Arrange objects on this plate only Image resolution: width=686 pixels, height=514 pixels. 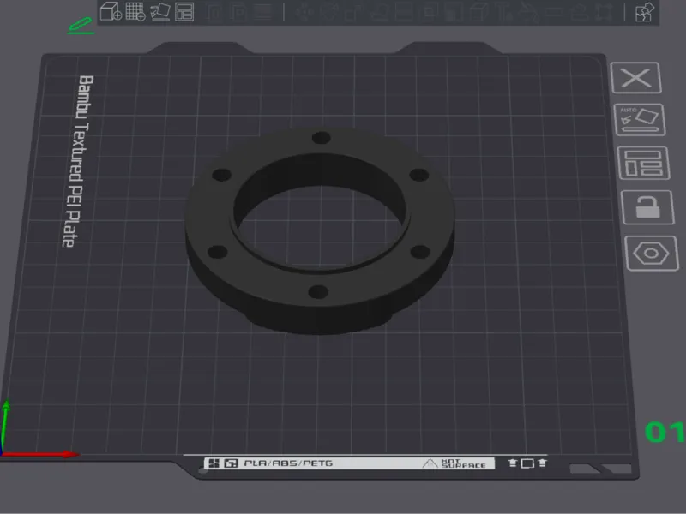(x=643, y=163)
